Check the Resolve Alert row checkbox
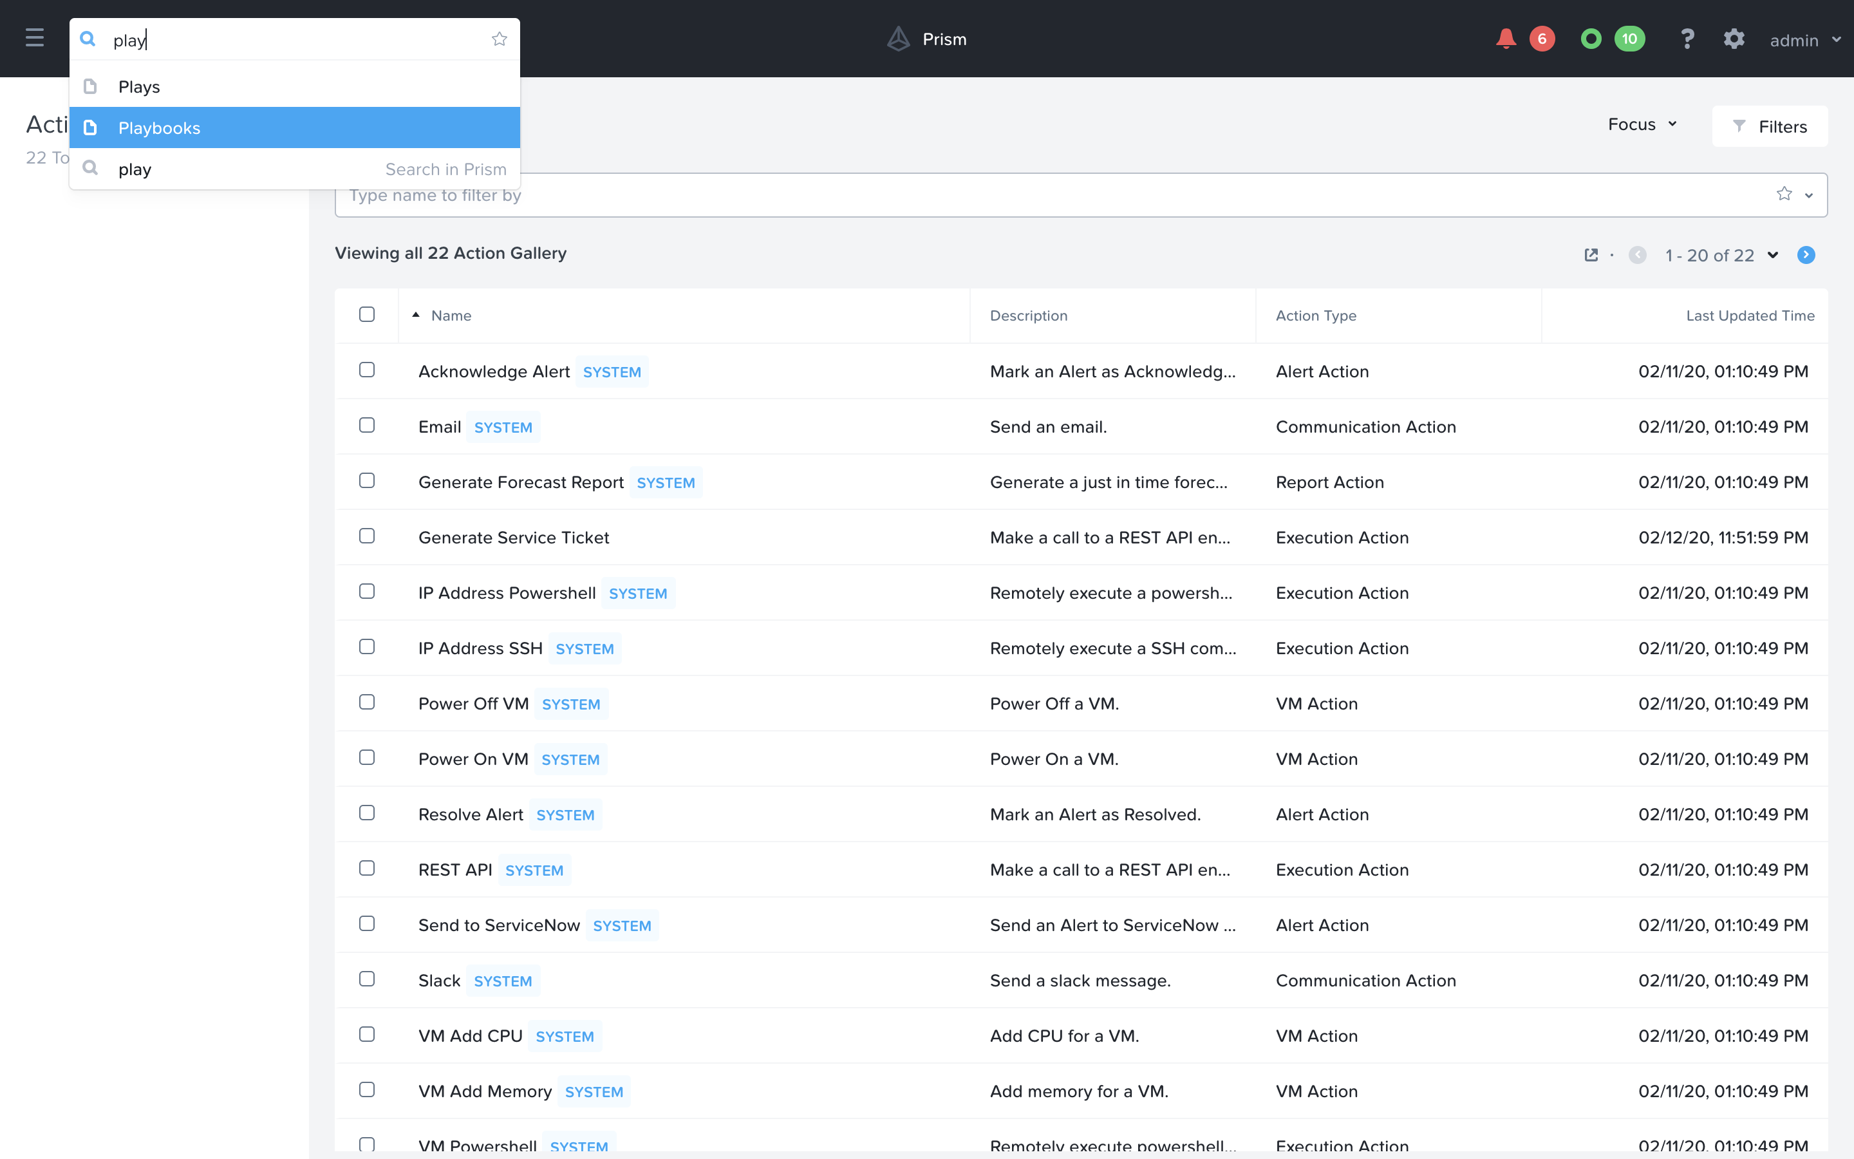Image resolution: width=1854 pixels, height=1159 pixels. point(367,813)
